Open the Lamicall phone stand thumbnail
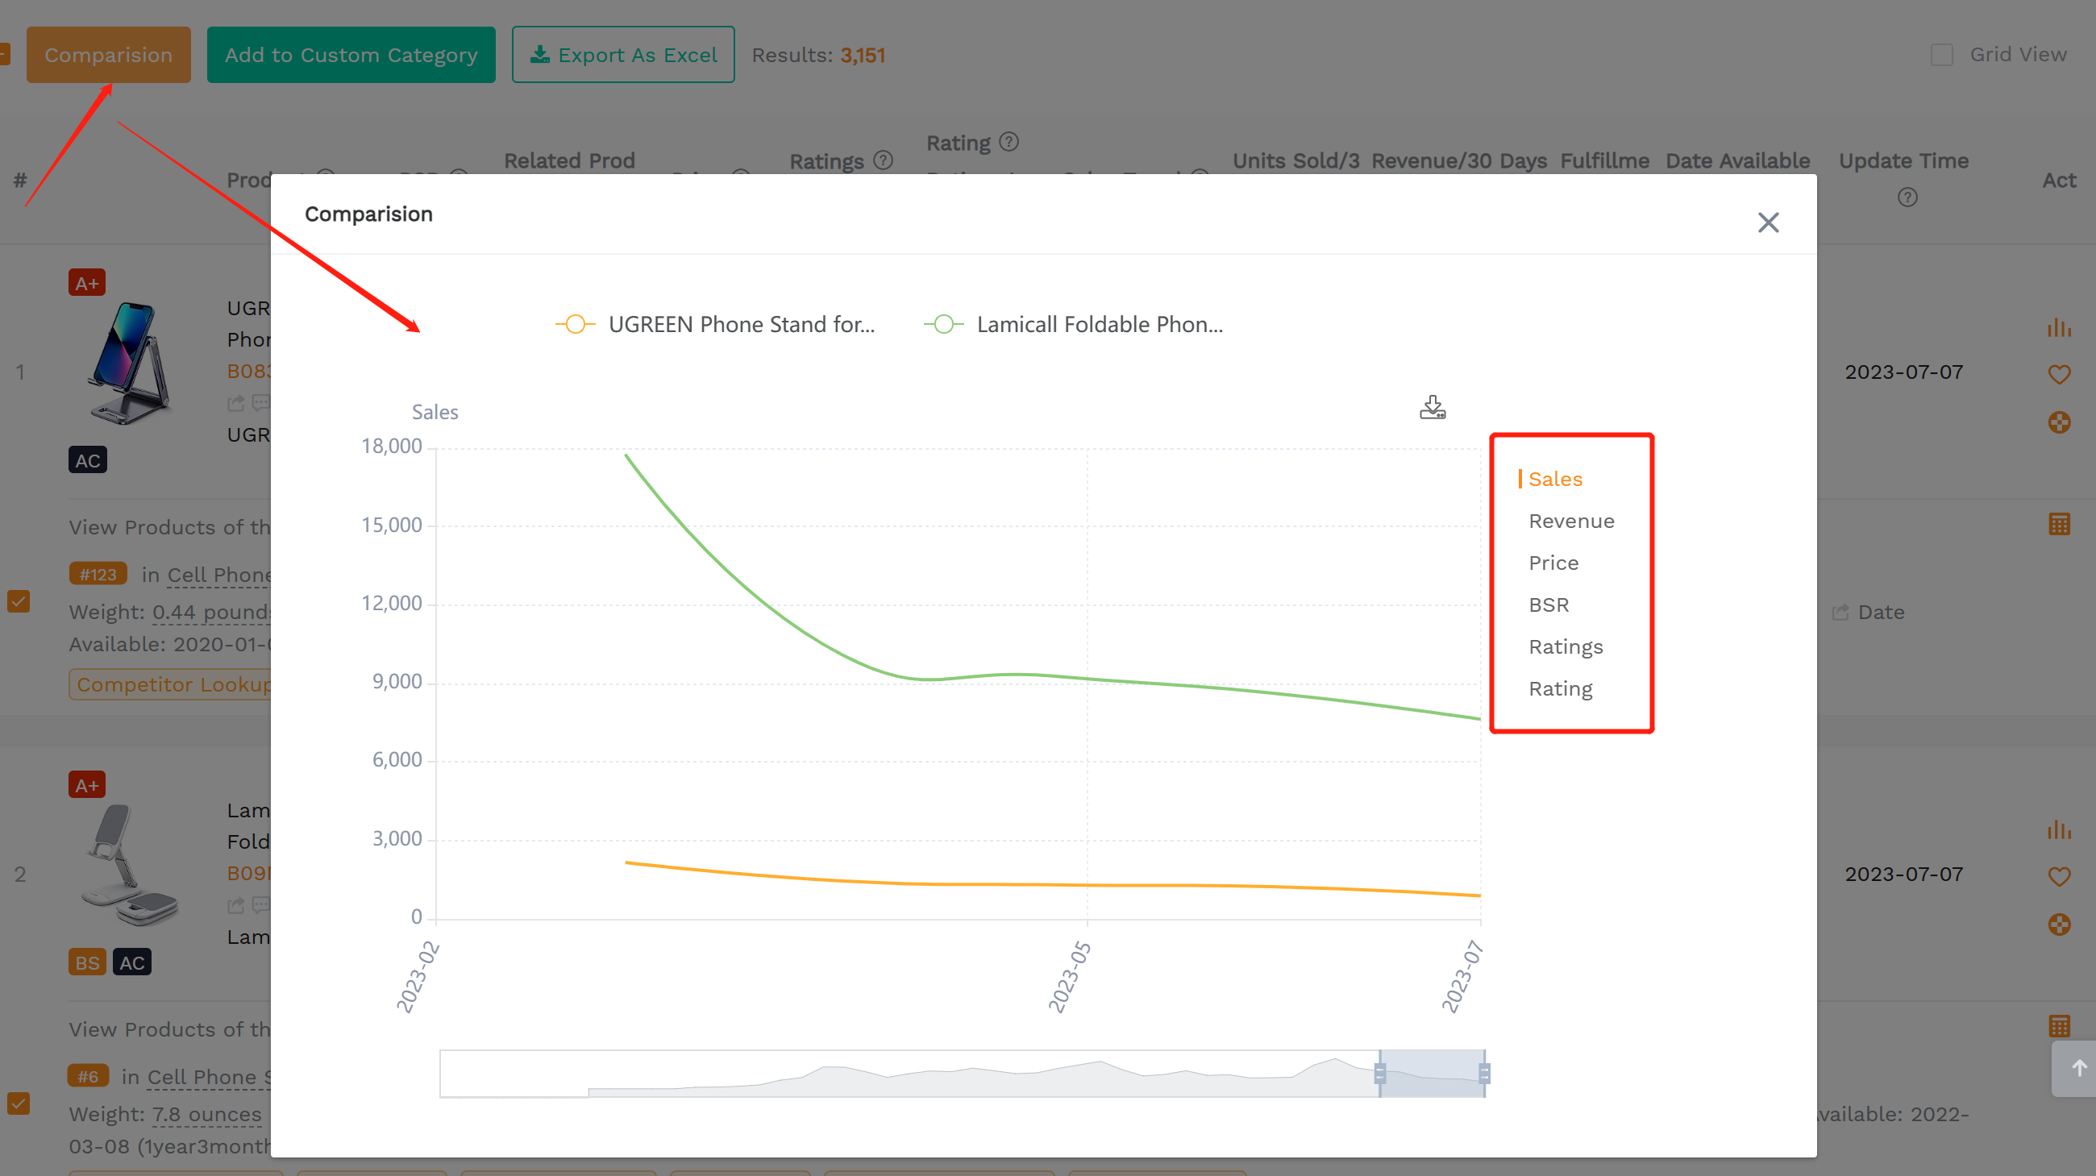 [x=130, y=866]
